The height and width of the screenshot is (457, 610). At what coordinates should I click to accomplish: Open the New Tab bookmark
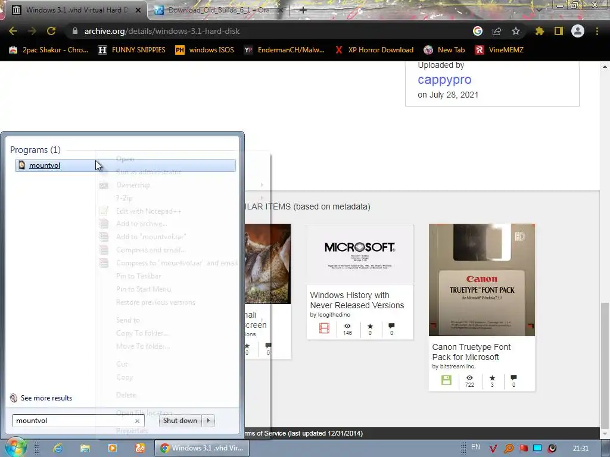(444, 50)
